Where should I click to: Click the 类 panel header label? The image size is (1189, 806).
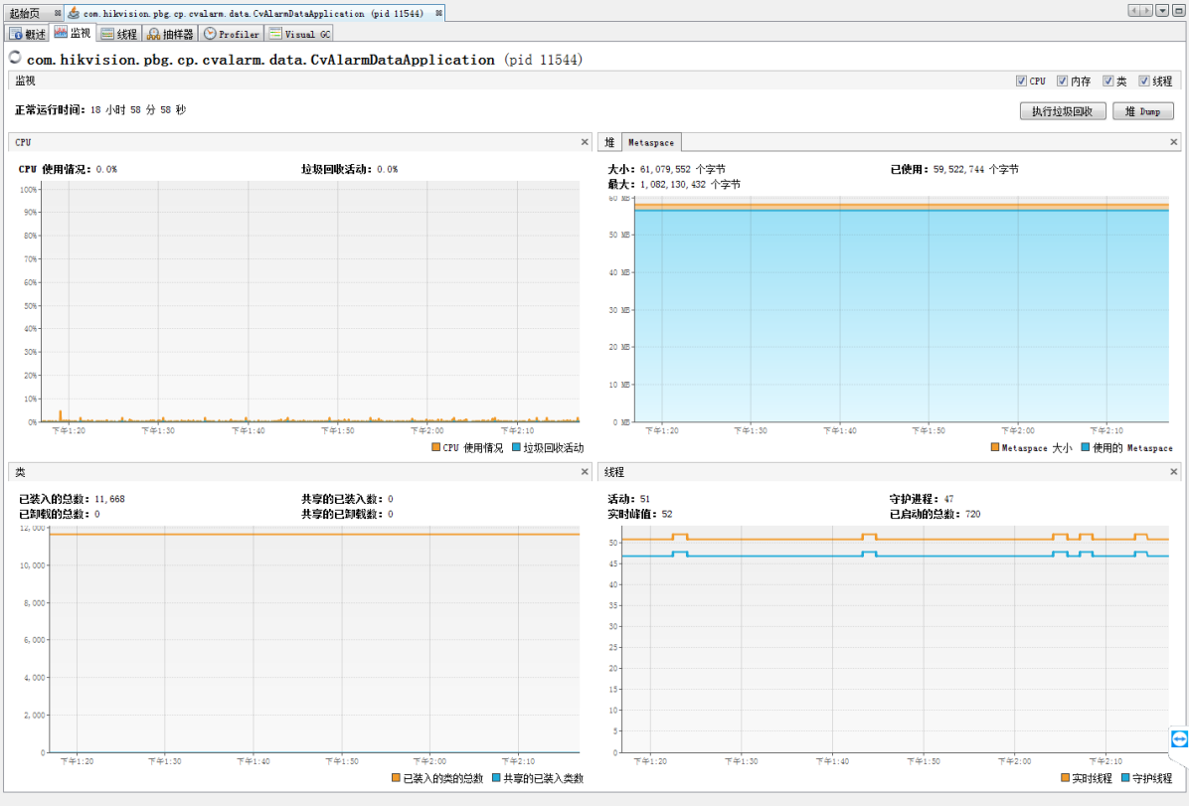pyautogui.click(x=21, y=472)
